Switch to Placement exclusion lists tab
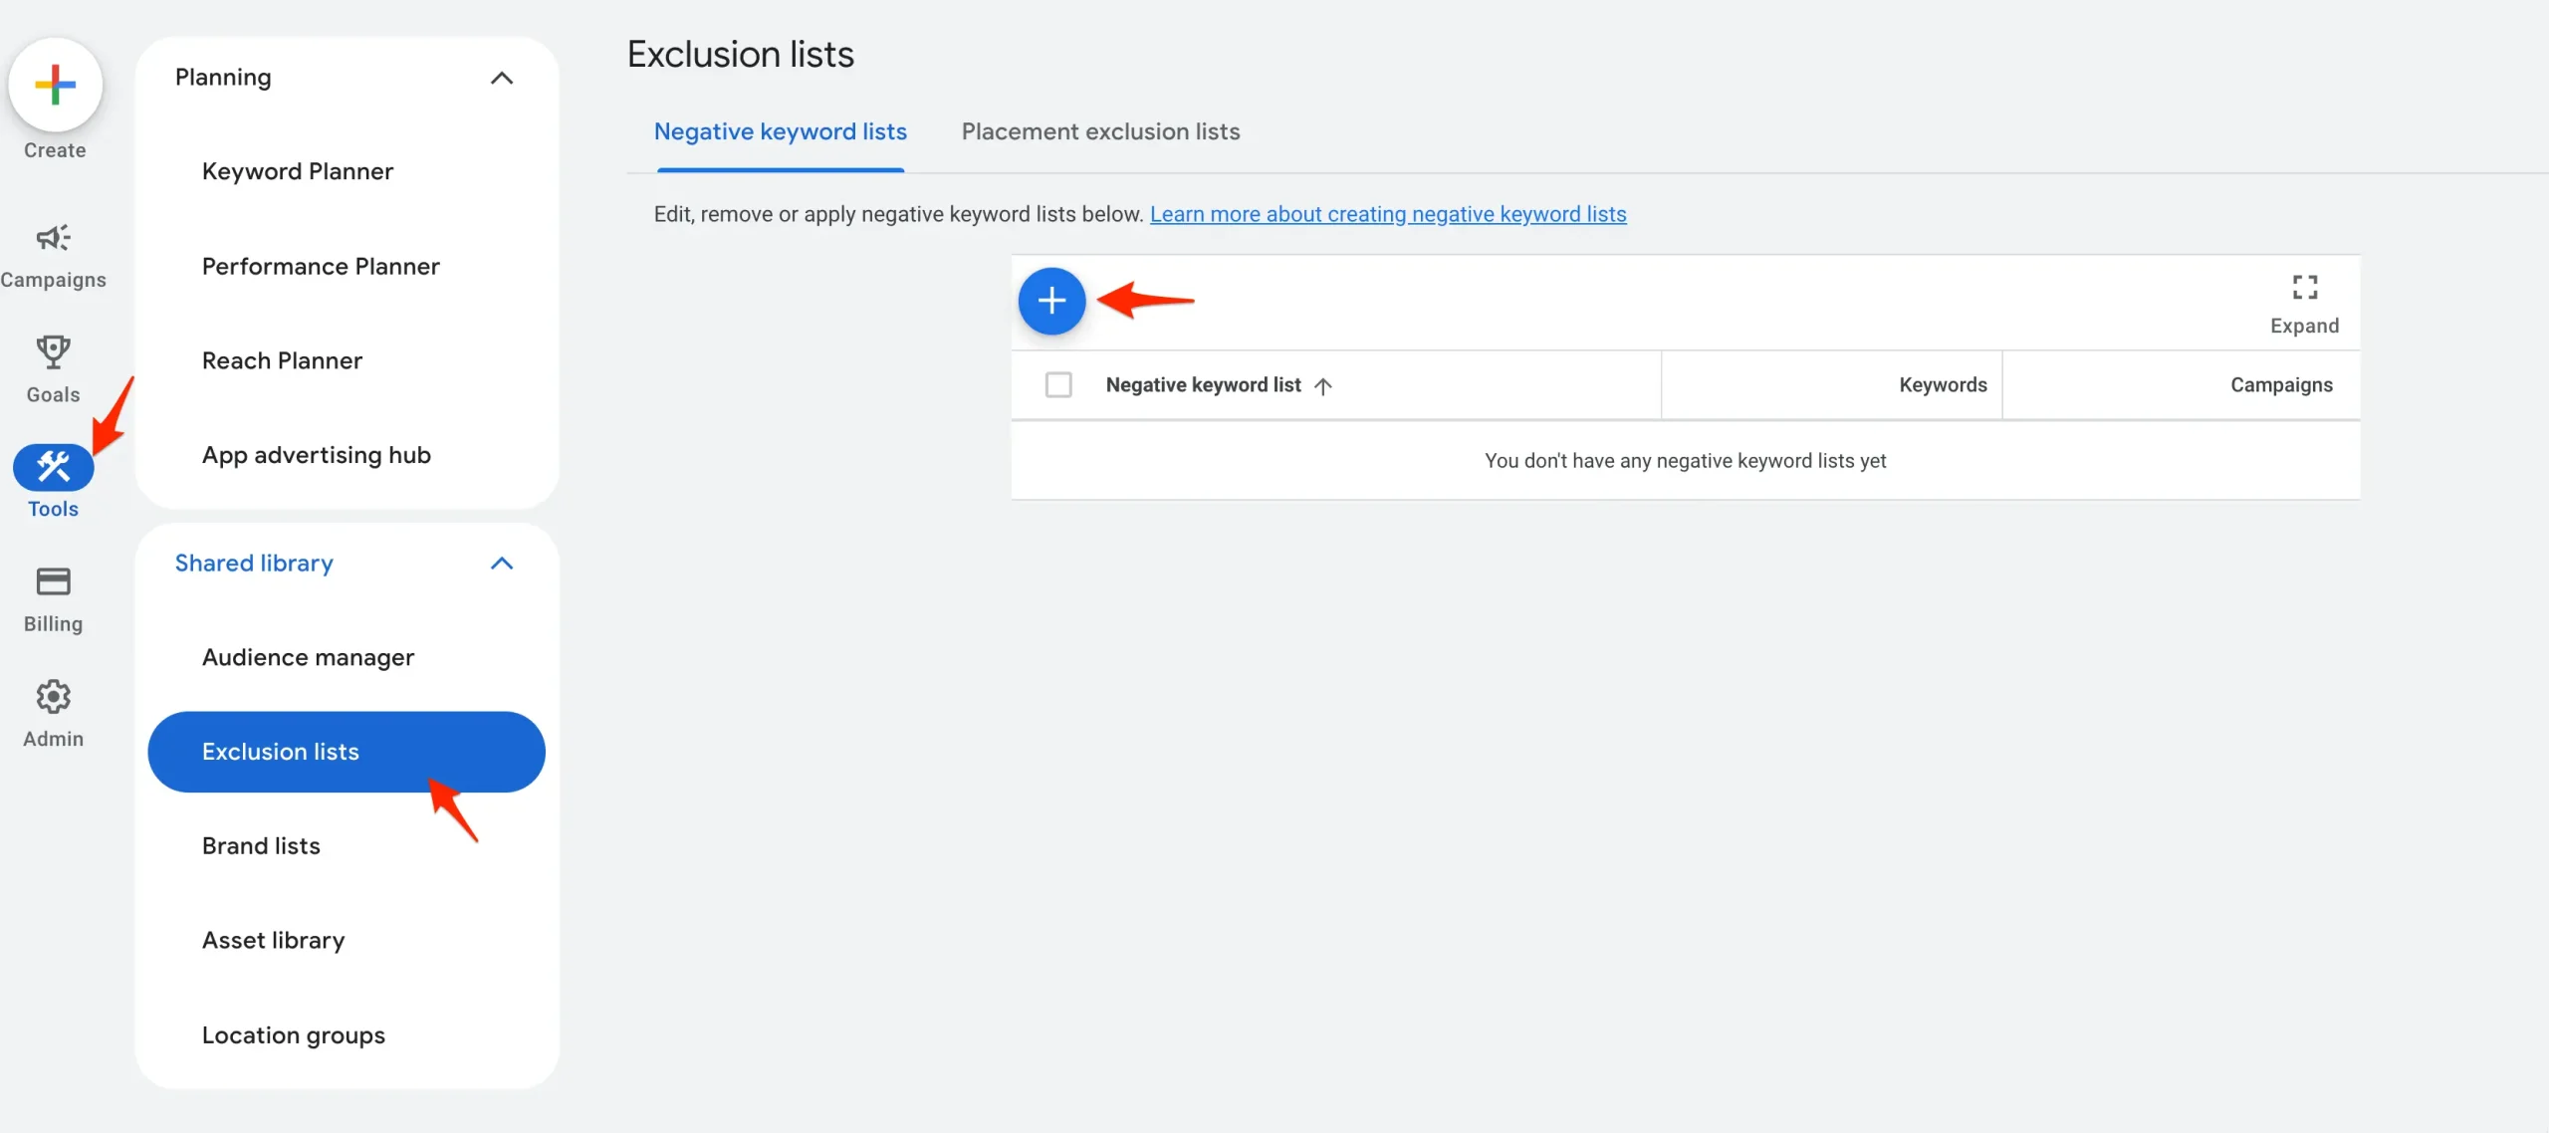2549x1133 pixels. [x=1100, y=131]
